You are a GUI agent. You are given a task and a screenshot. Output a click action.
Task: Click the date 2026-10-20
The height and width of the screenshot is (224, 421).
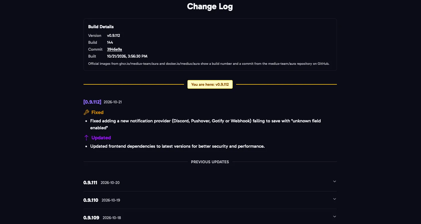pyautogui.click(x=110, y=183)
